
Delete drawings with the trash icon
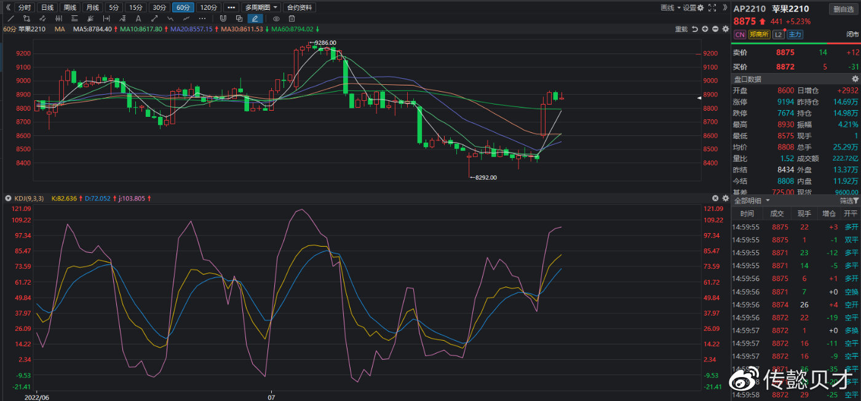[x=292, y=18]
